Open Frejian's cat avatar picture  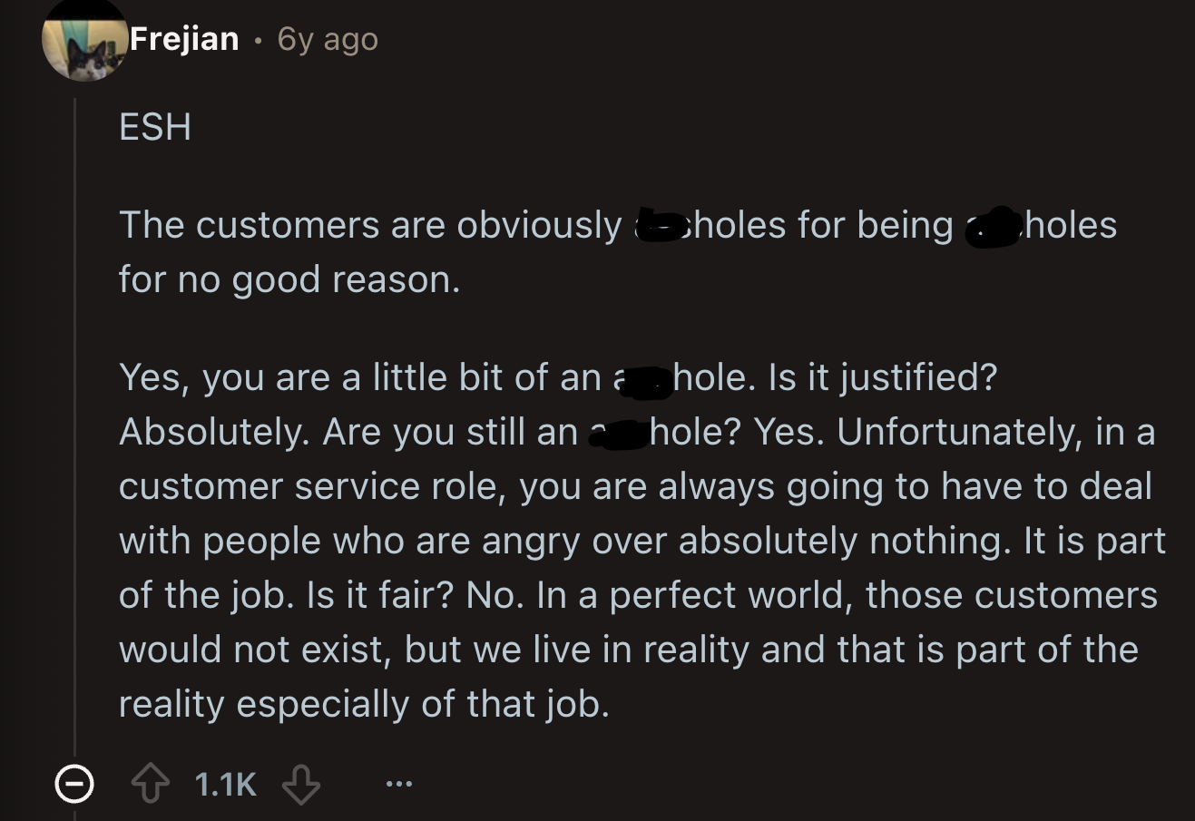pos(85,44)
